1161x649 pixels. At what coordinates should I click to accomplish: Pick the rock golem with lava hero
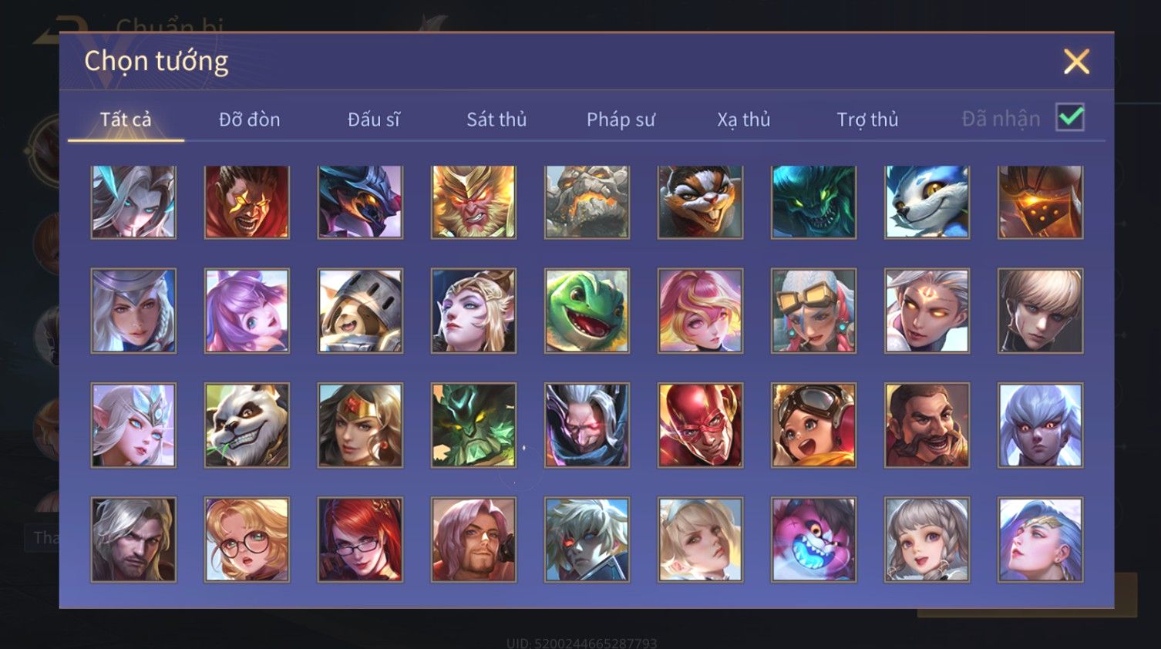click(587, 202)
